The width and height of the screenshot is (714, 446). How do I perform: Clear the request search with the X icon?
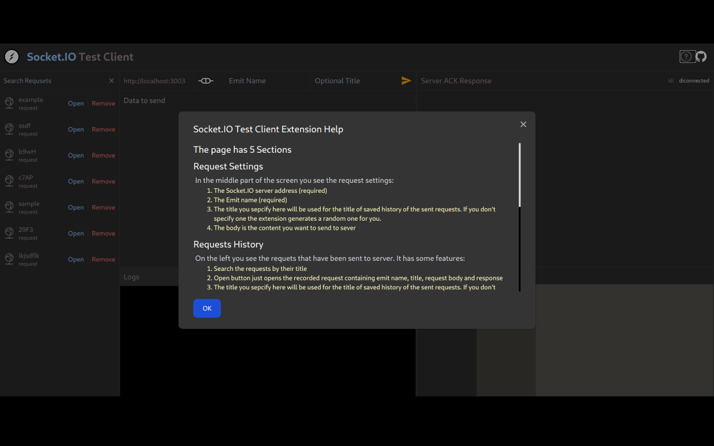(111, 80)
